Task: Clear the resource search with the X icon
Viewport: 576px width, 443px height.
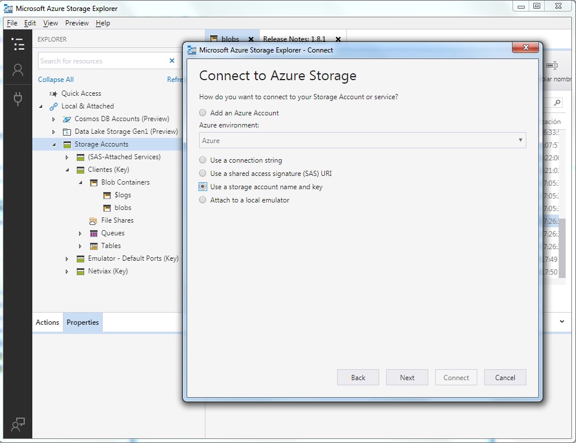Action: coord(172,61)
